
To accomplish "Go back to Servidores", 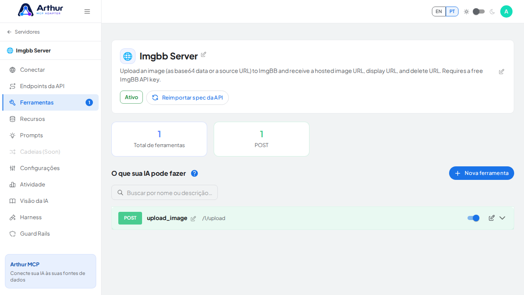I will click(23, 32).
